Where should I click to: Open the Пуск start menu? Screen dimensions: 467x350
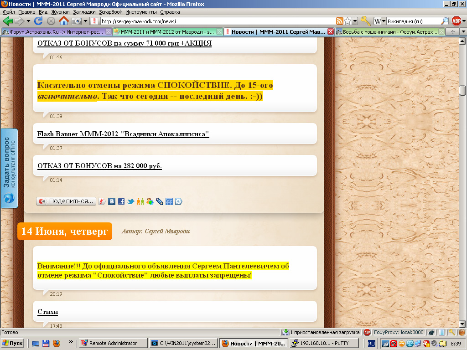pyautogui.click(x=12, y=343)
